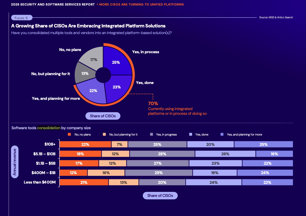Click the highlighted word "consolidation"
The height and width of the screenshot is (216, 306).
(x=49, y=128)
